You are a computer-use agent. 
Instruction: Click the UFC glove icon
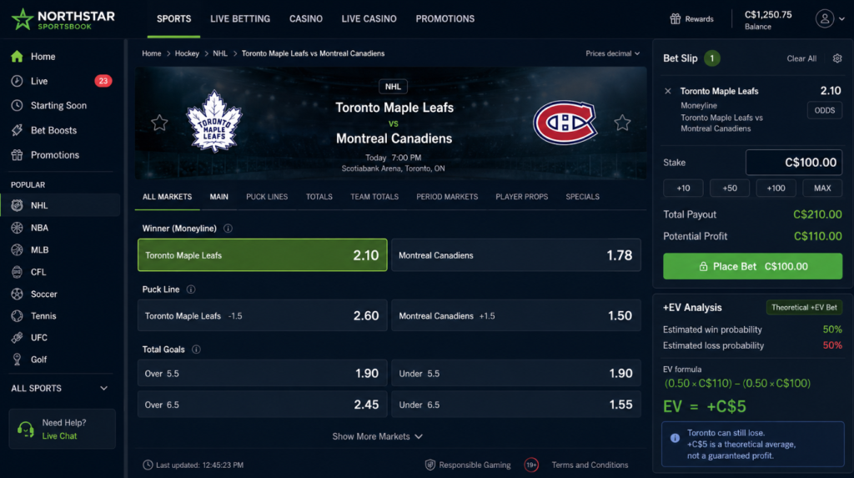(17, 337)
